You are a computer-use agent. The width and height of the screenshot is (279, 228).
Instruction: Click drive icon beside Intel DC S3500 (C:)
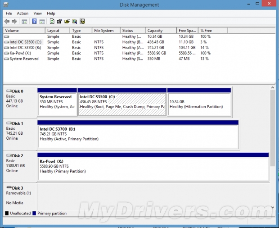tap(7, 42)
